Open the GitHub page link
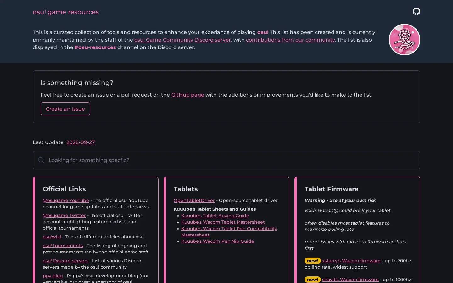The height and width of the screenshot is (283, 453). 188,95
